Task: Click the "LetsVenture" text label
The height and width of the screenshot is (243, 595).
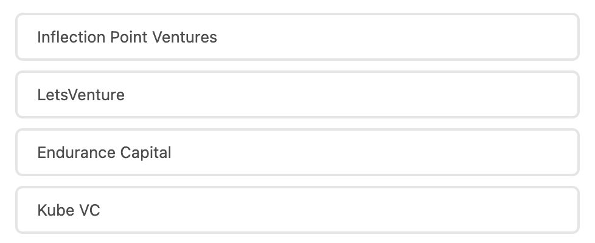Action: pyautogui.click(x=81, y=95)
